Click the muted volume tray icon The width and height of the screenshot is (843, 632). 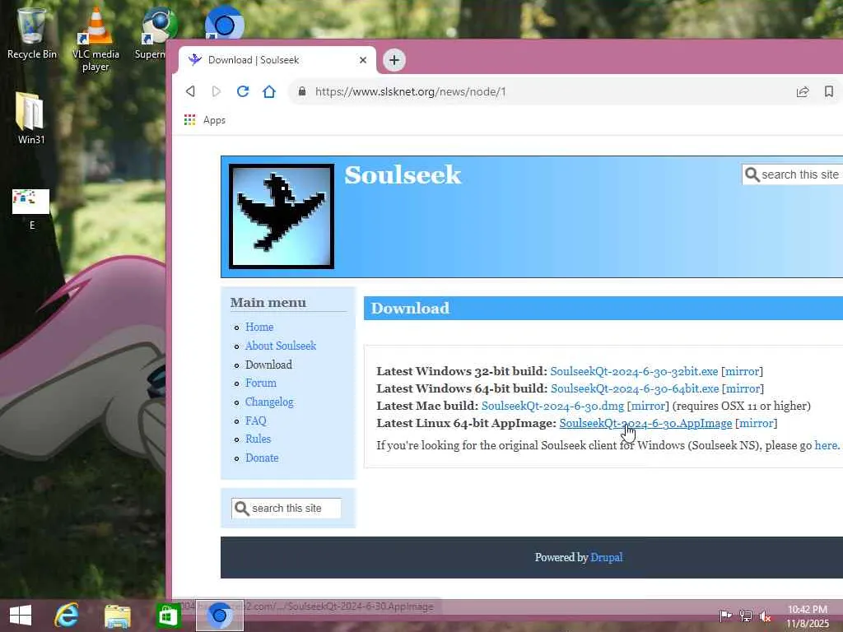pos(766,616)
